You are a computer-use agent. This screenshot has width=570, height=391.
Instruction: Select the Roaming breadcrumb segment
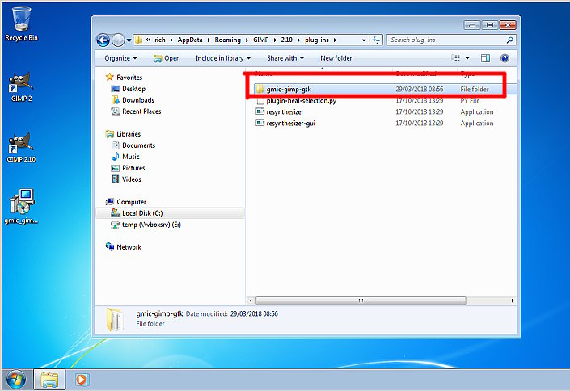(x=227, y=40)
